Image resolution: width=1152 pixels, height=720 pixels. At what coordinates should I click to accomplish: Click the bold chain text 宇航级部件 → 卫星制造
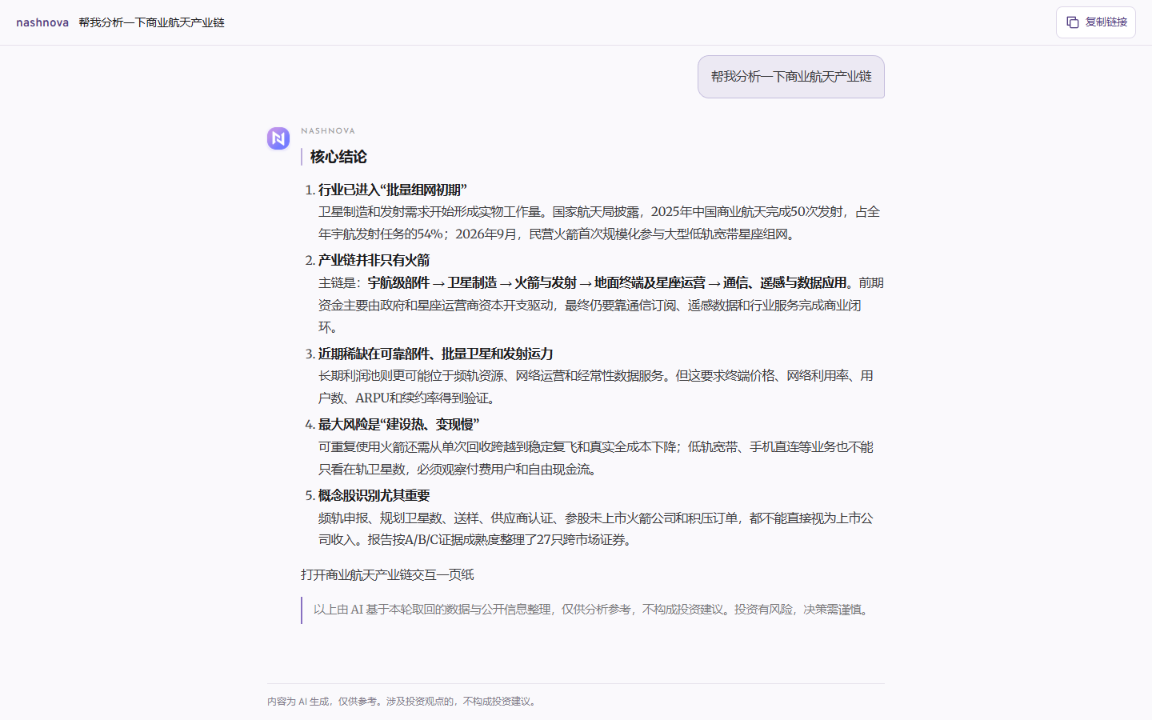tap(432, 282)
